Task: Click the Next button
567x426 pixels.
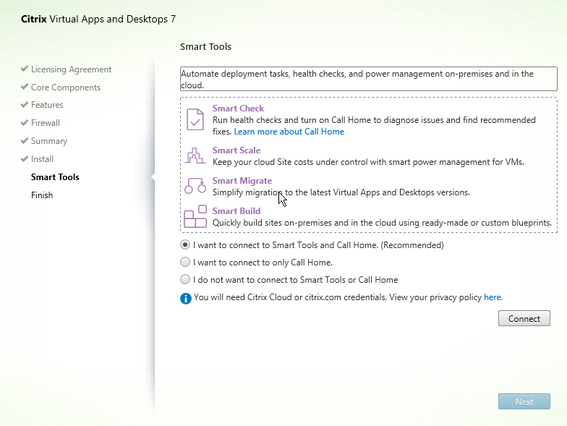Action: click(524, 402)
